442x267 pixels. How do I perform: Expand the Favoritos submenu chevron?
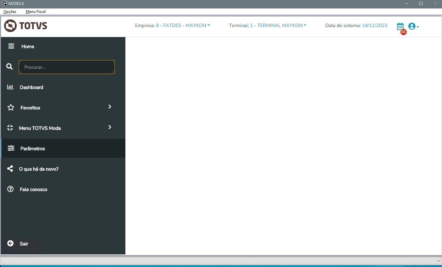click(x=110, y=107)
